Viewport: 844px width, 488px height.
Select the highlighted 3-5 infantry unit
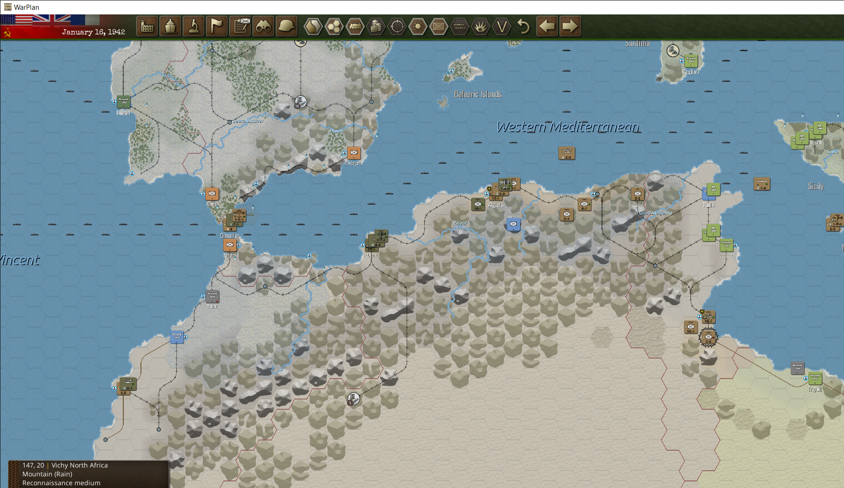[708, 337]
